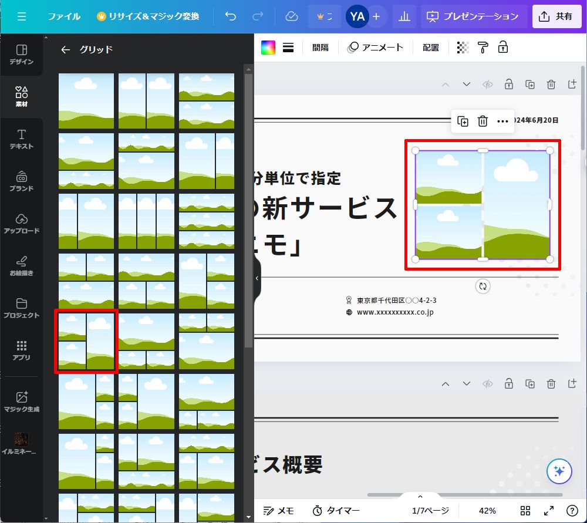Image resolution: width=587 pixels, height=523 pixels.
Task: Expand page thumbnails with up chevron
Action: click(x=420, y=497)
